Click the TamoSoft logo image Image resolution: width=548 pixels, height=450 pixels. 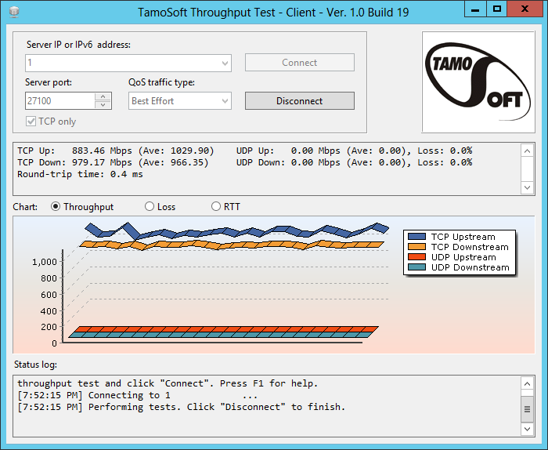click(x=478, y=82)
